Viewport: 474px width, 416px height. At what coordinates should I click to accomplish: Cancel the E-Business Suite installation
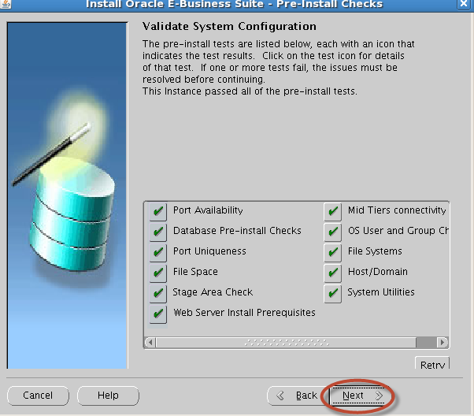38,396
